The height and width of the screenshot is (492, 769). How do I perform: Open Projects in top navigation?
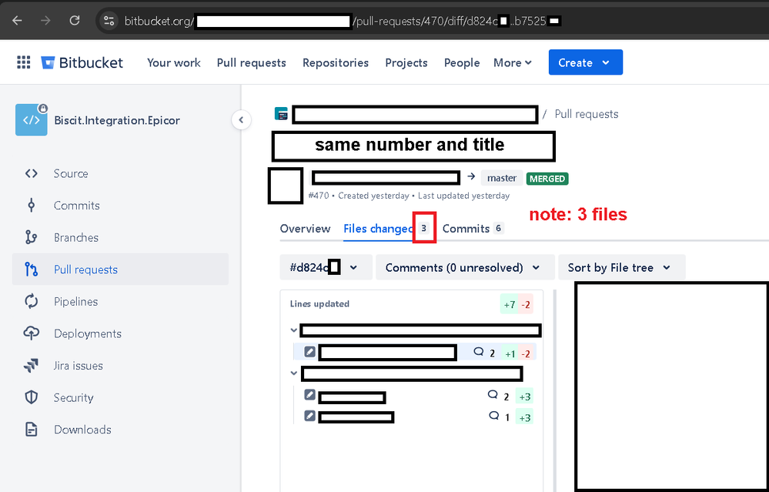(406, 63)
